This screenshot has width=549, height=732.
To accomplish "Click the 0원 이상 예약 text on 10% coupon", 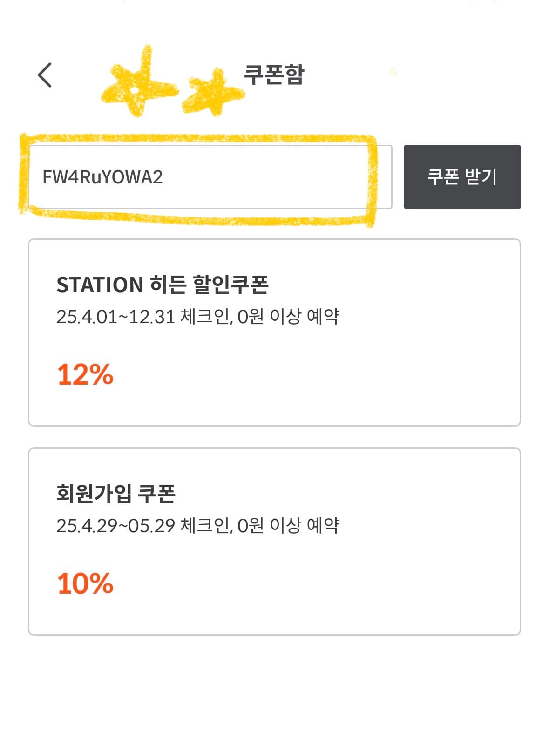I will pyautogui.click(x=288, y=526).
